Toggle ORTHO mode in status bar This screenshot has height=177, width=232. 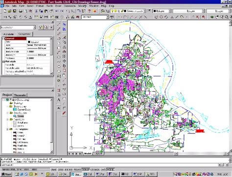(69, 170)
